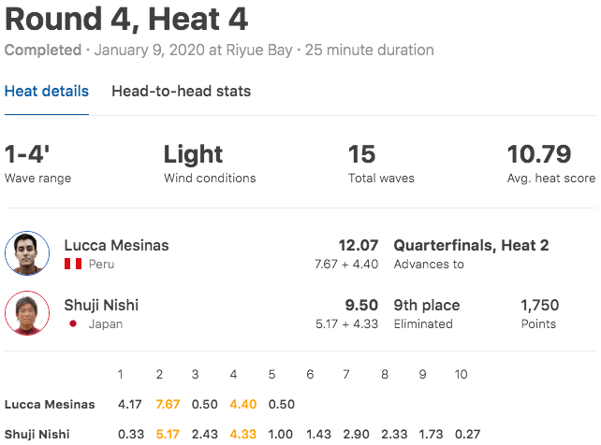The image size is (601, 445).
Task: Select the Heat details tab
Action: (x=47, y=92)
